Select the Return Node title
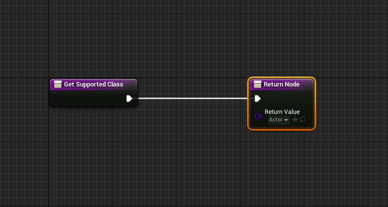This screenshot has height=207, width=388. [281, 84]
